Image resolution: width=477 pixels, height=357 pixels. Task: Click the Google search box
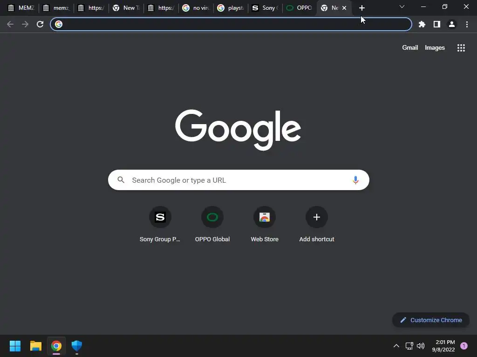tap(238, 180)
